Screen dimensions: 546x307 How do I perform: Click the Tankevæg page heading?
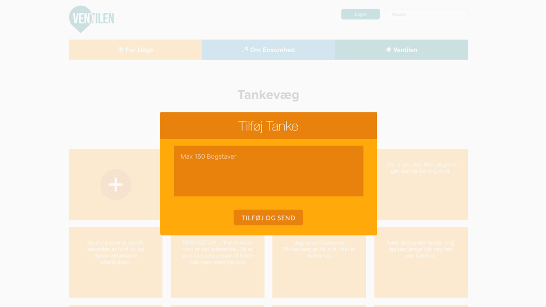tap(268, 95)
